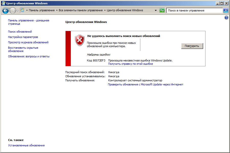Image resolution: width=230 pixels, height=153 pixels.
Task: Open Получить справку по этой ошибке link
Action: coord(130,64)
